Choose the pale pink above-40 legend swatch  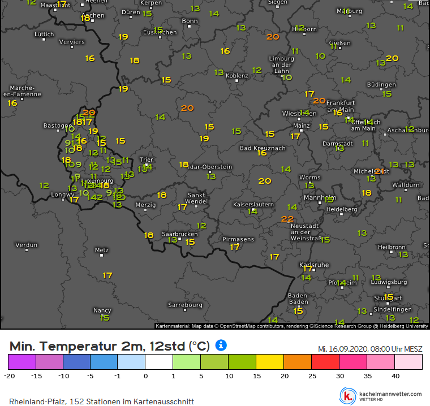click(408, 362)
